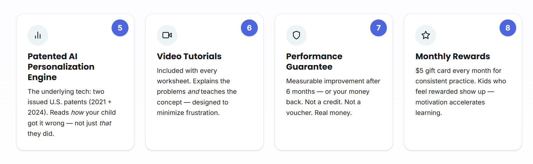This screenshot has width=533, height=164.
Task: Click the italic word 'that' in the first card
Action: [105, 123]
